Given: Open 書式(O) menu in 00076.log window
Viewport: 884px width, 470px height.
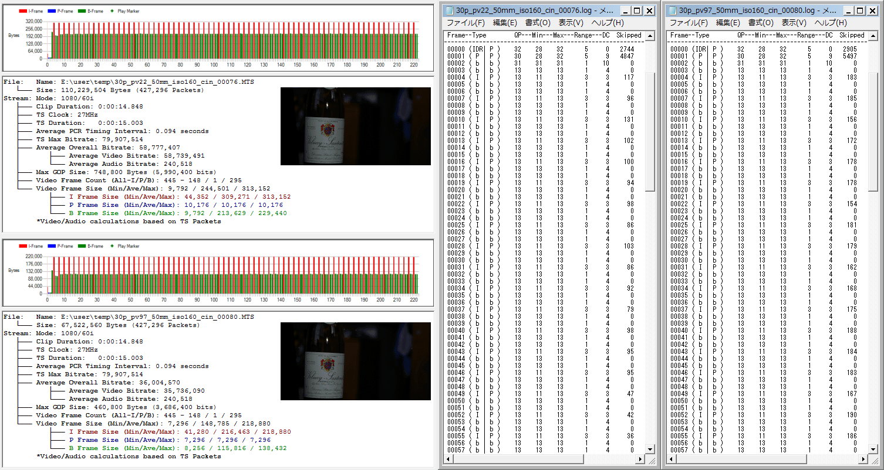Looking at the screenshot, I should click(x=538, y=23).
